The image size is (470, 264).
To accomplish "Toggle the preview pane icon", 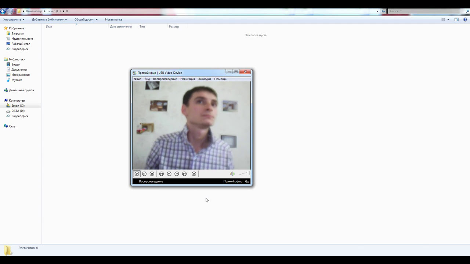I will tap(456, 19).
